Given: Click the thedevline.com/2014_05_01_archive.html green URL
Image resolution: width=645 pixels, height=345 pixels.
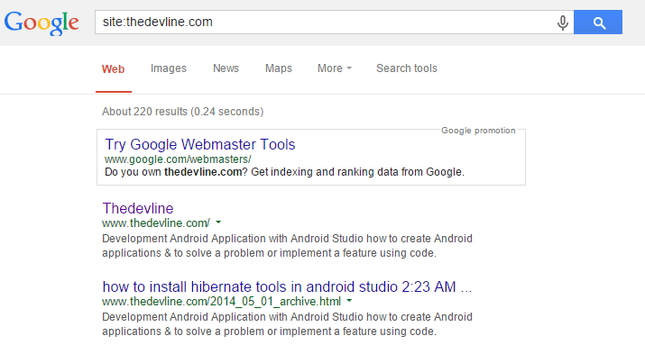Looking at the screenshot, I should (x=221, y=302).
